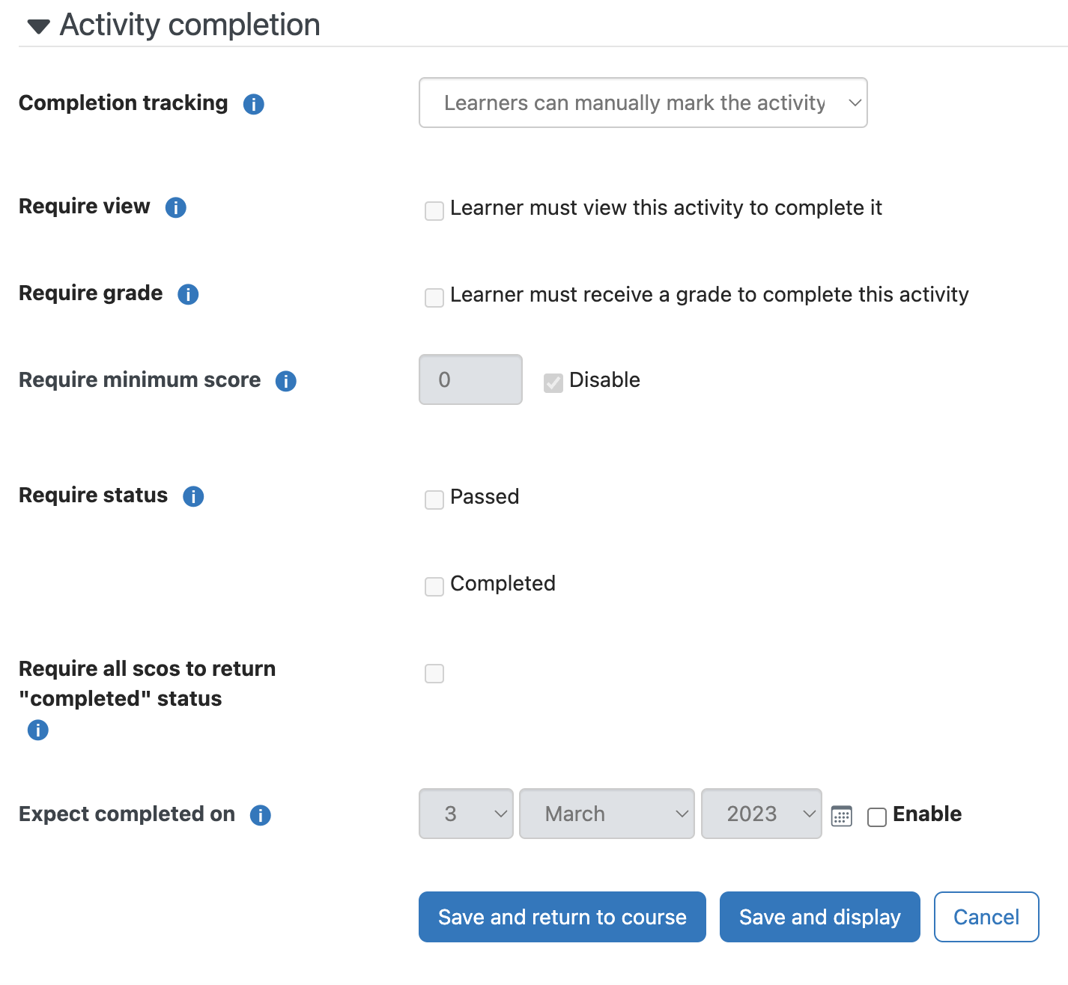This screenshot has width=1068, height=985.
Task: Collapse the Activity completion section
Action: click(38, 27)
